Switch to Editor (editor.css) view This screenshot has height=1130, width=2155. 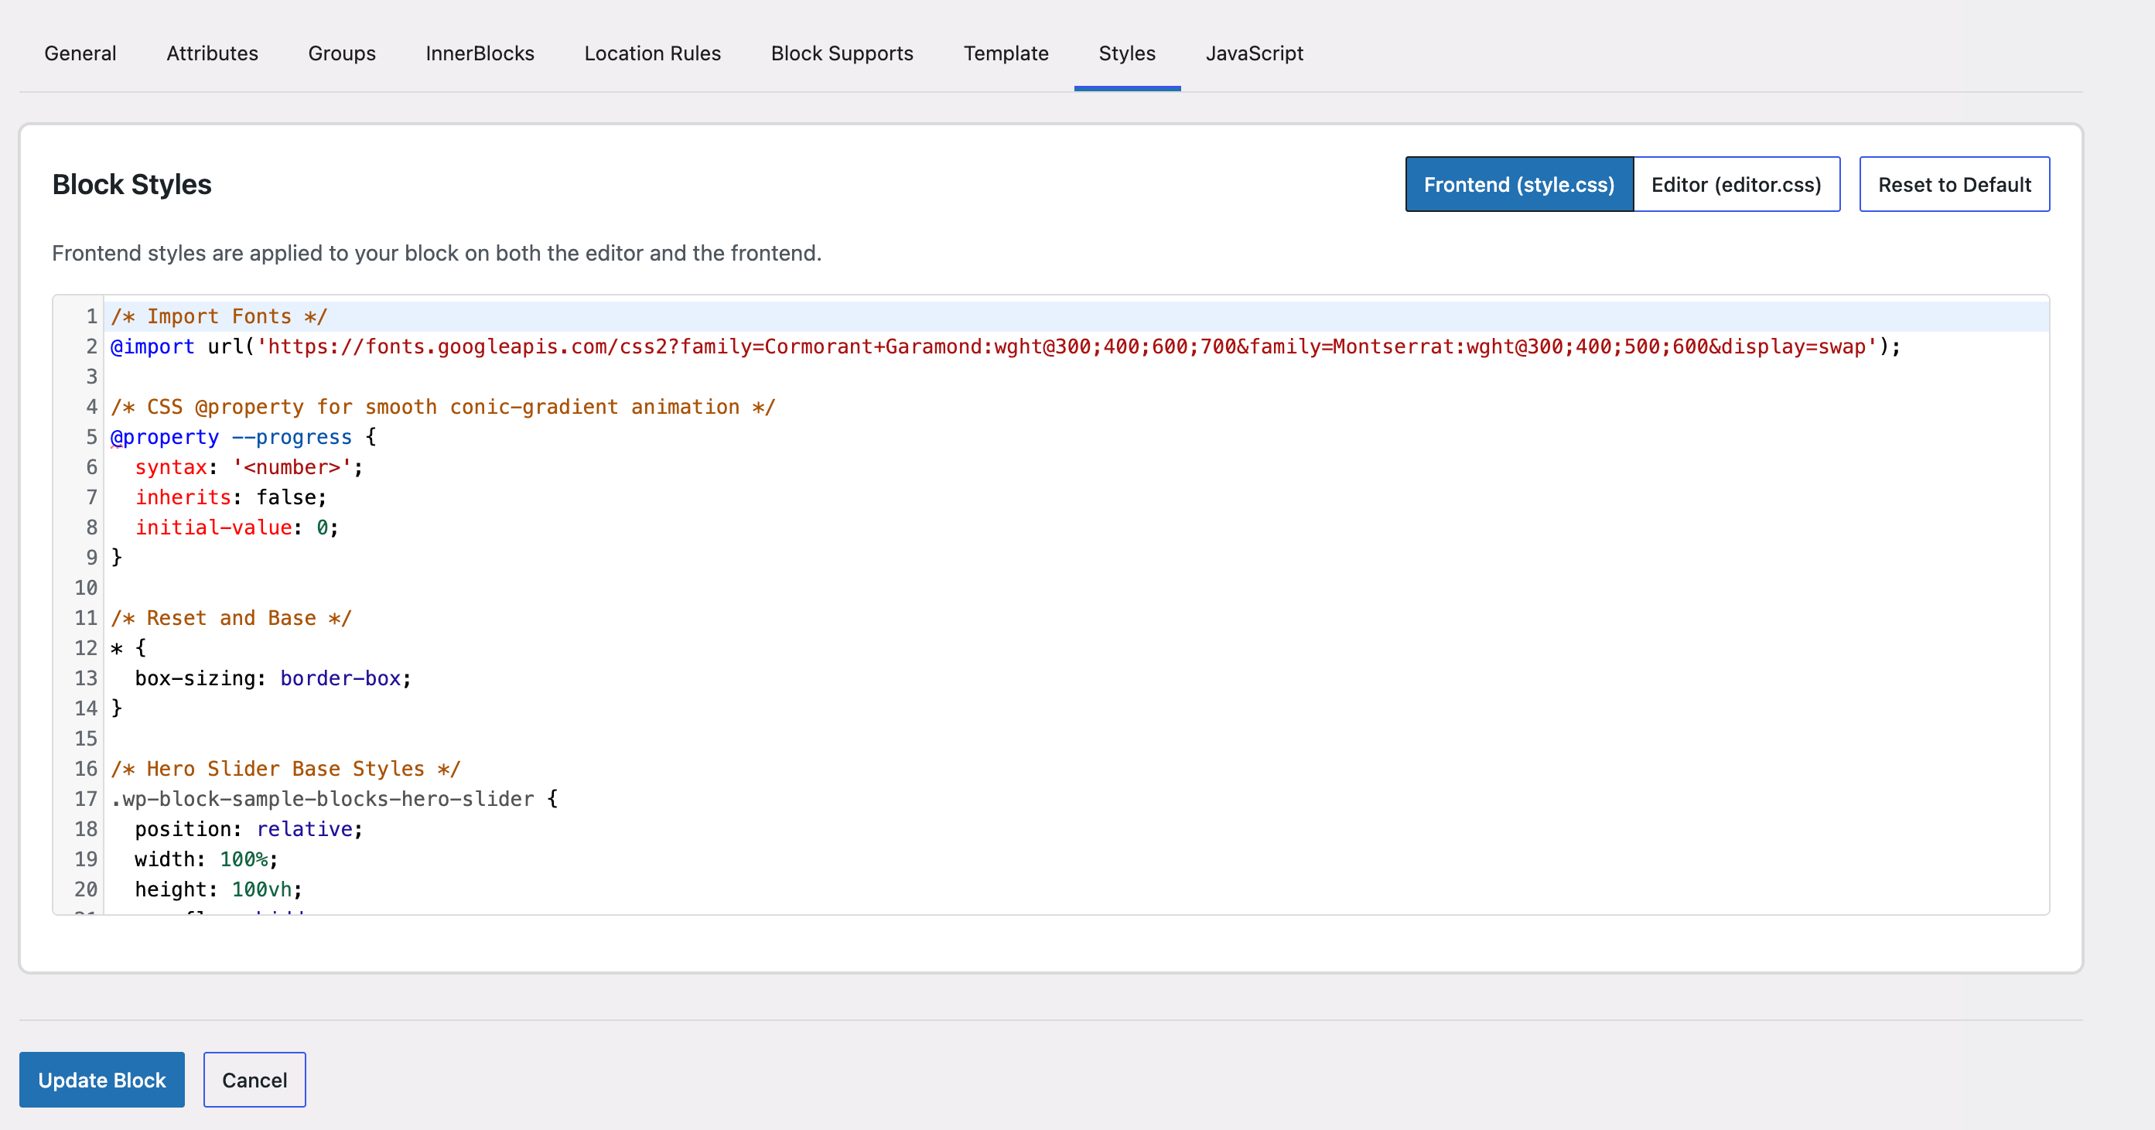(x=1737, y=184)
